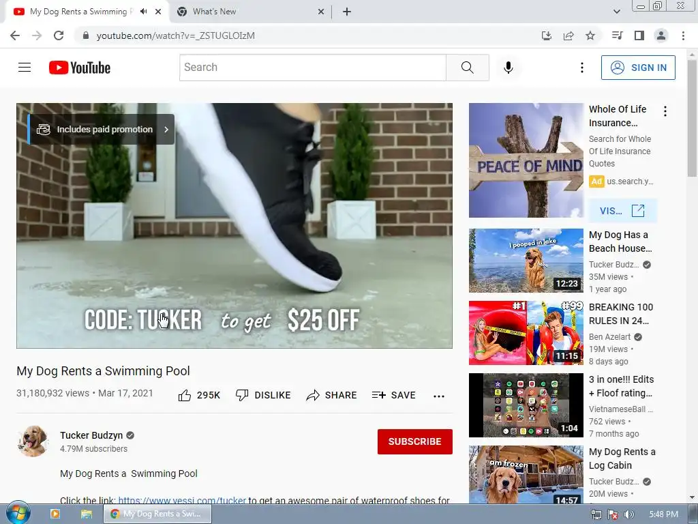Image resolution: width=698 pixels, height=524 pixels.
Task: Go to YouTube home via the logo
Action: [80, 68]
